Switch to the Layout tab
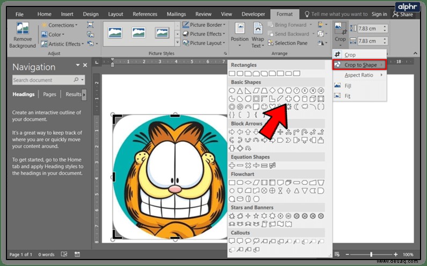This screenshot has height=266, width=427. click(115, 14)
